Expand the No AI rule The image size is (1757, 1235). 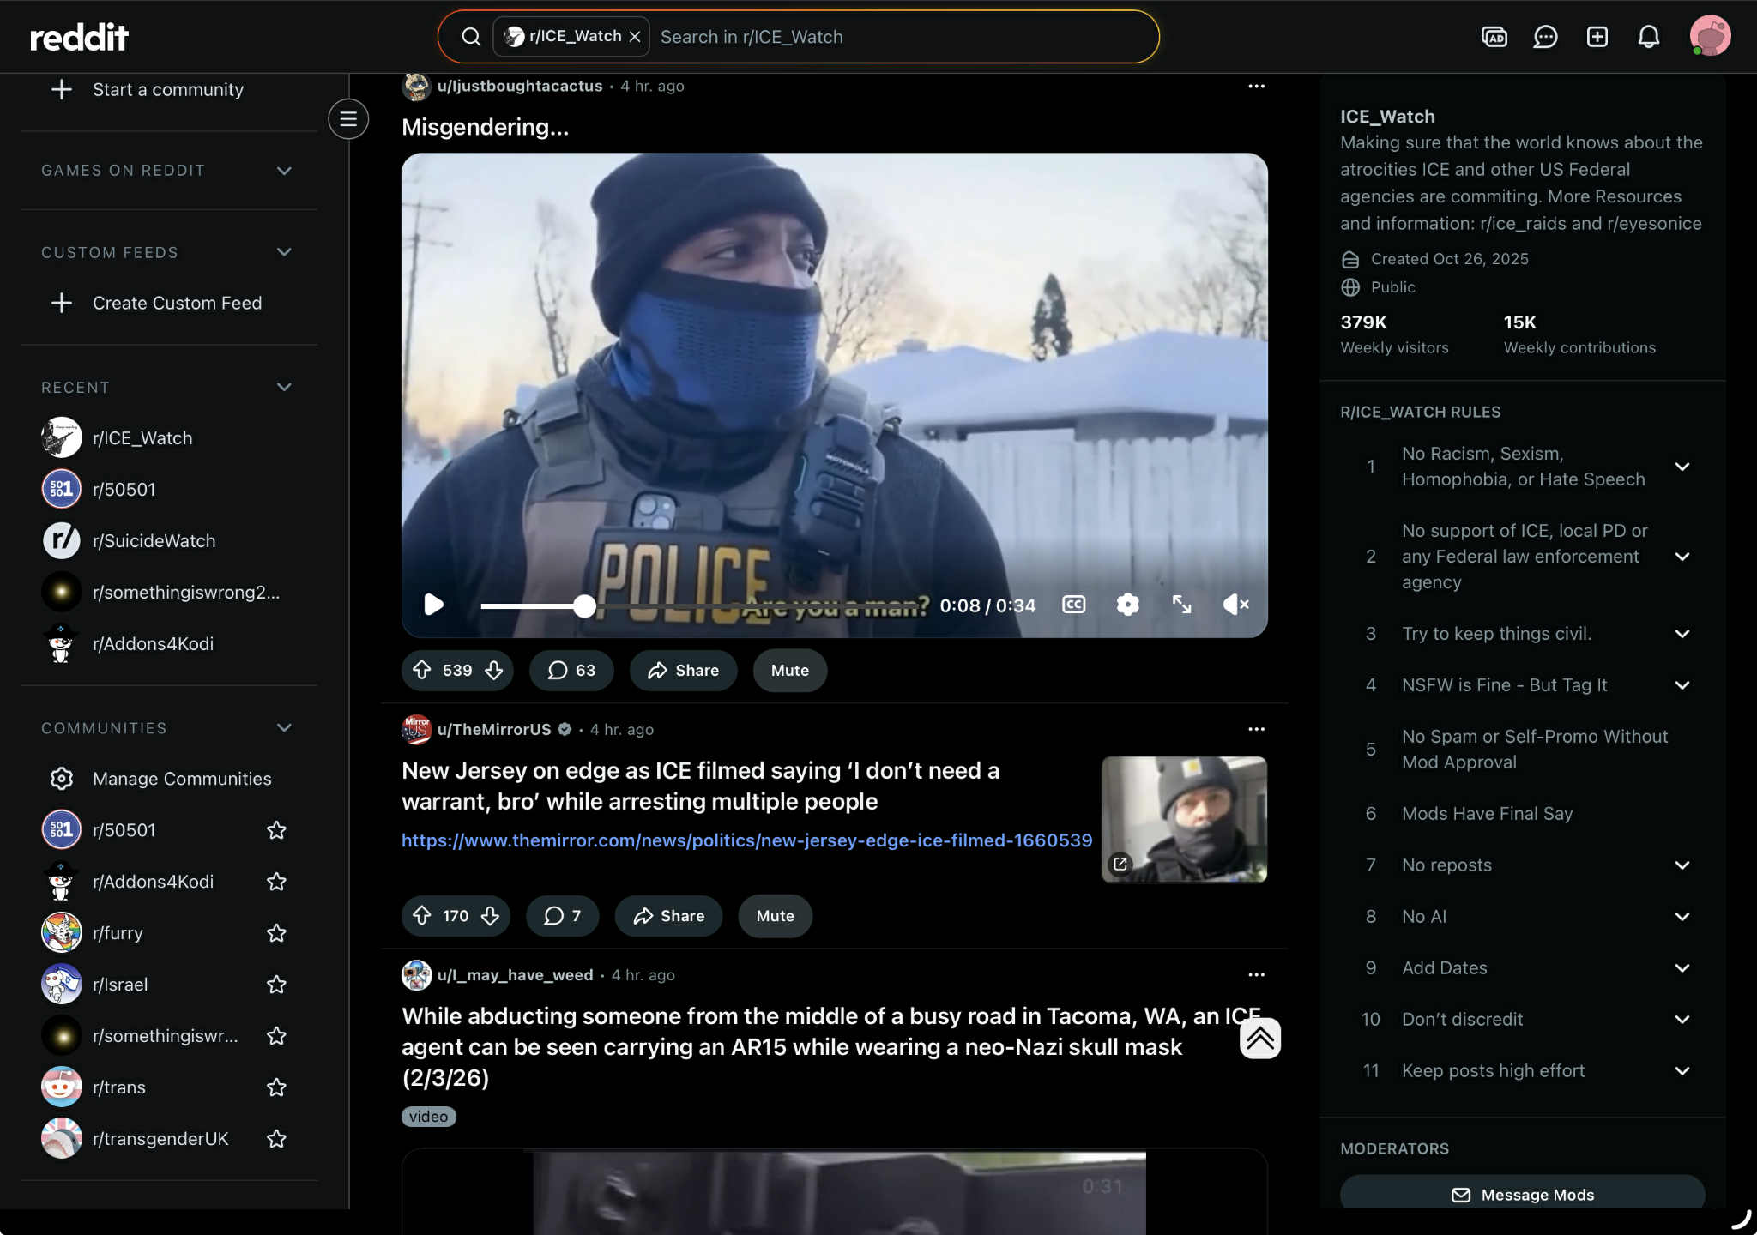coord(1682,917)
